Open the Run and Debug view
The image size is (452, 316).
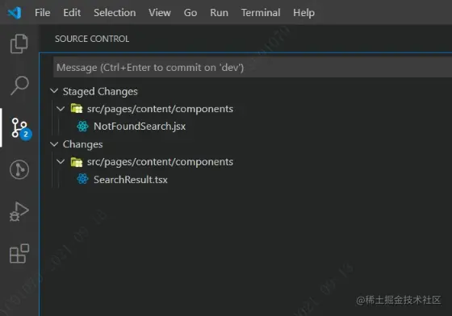click(x=19, y=211)
